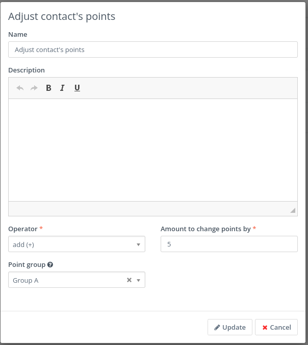Click the redo arrow in the editor toolbar
This screenshot has width=308, height=345.
click(34, 88)
